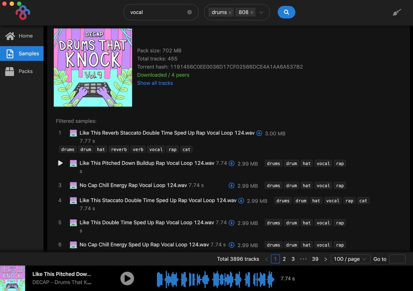Screen dimensions: 413x291
Task: Go to next page of tracks
Action: [x=326, y=259]
